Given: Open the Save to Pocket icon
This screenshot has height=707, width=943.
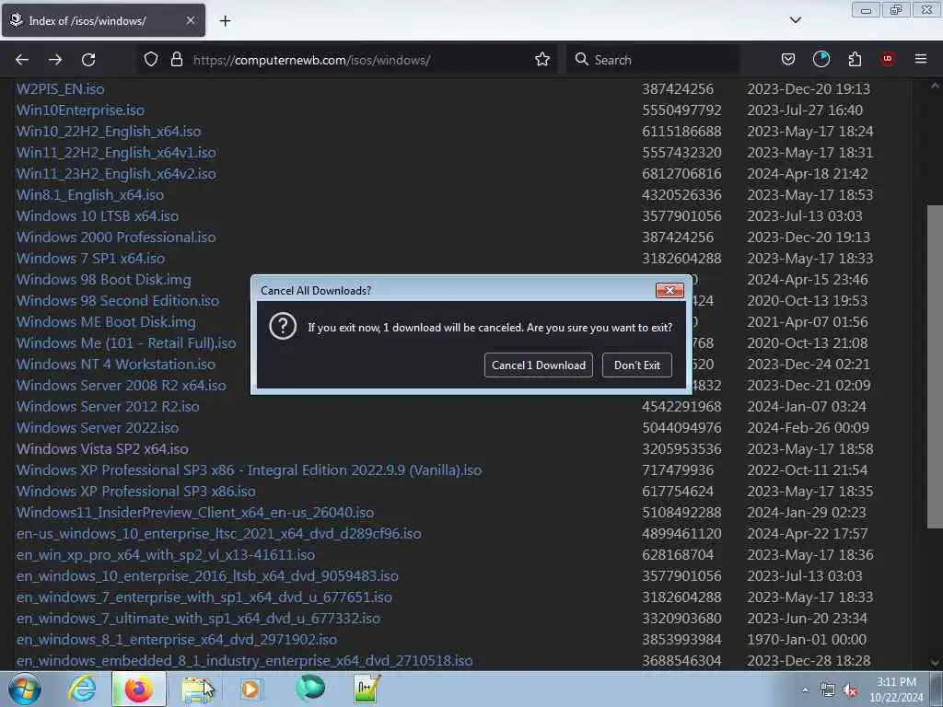Looking at the screenshot, I should click(x=788, y=60).
